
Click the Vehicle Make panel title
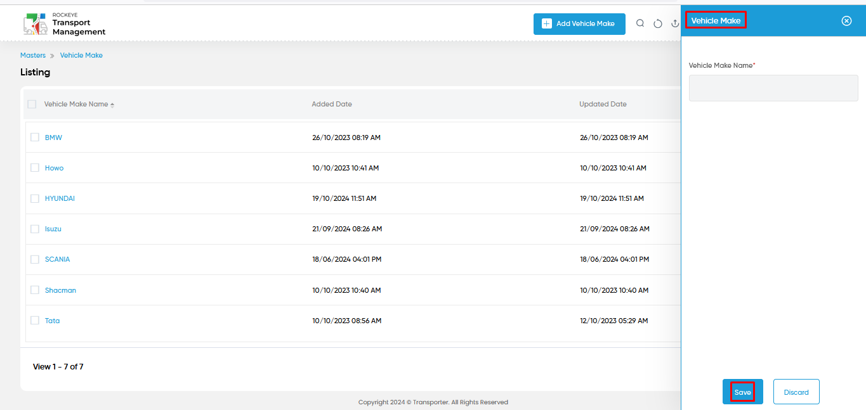tap(716, 21)
